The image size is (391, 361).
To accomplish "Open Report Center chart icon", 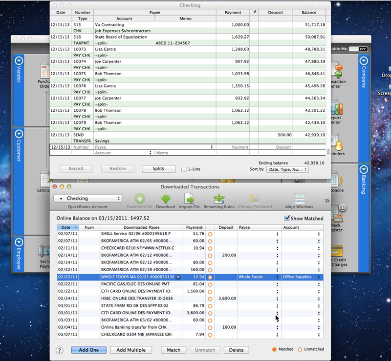I will (x=337, y=107).
